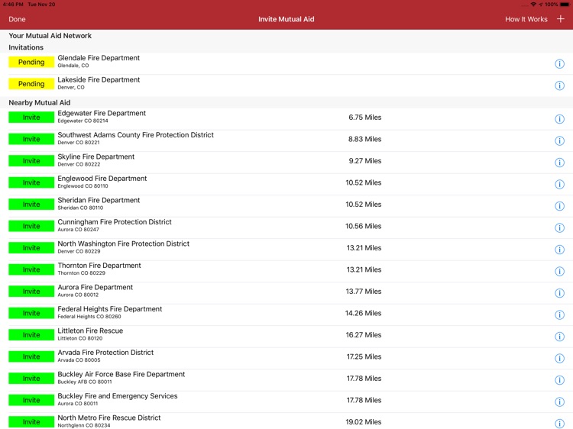Click the 16.27 Miles distance value
The width and height of the screenshot is (573, 429).
364,335
